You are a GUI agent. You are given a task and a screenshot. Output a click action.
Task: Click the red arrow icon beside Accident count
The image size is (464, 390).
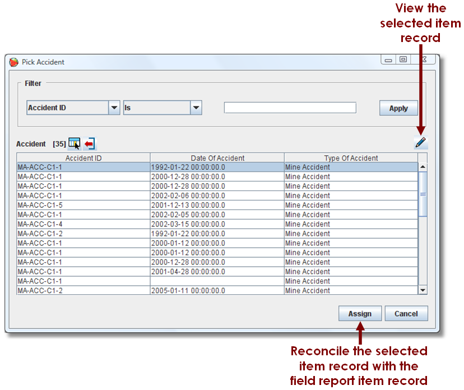click(89, 144)
